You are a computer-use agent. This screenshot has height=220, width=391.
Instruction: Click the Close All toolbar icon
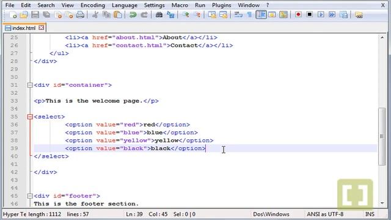pyautogui.click(x=69, y=15)
